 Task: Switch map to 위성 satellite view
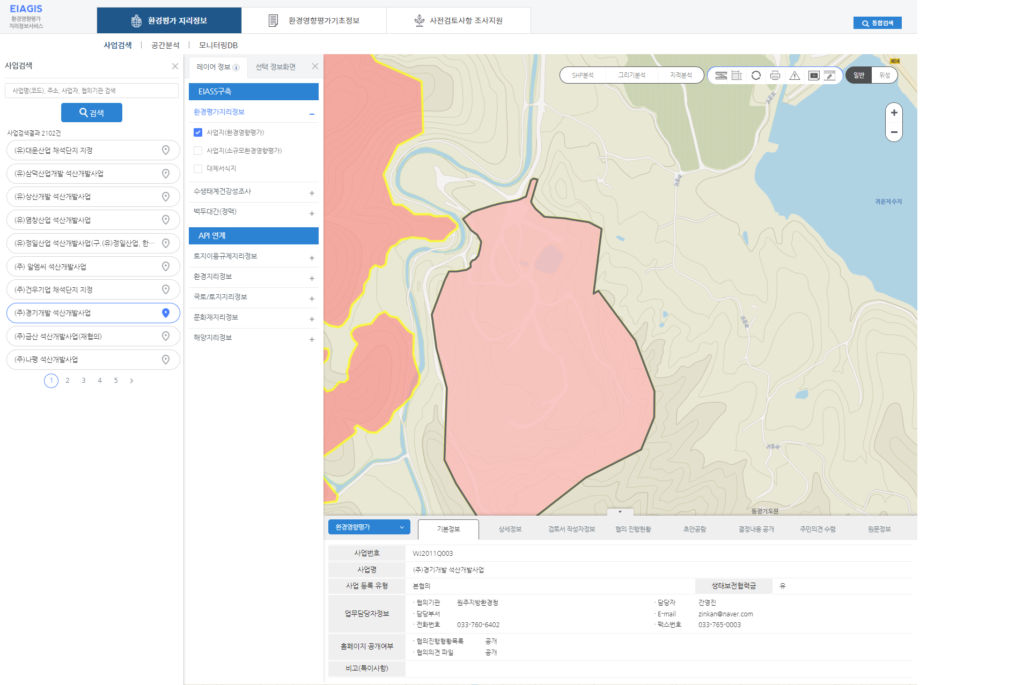(x=884, y=76)
